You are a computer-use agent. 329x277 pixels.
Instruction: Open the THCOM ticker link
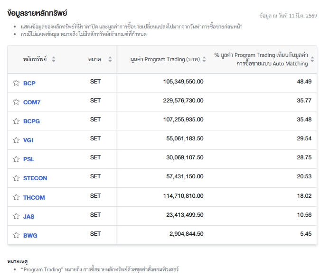pos(34,197)
